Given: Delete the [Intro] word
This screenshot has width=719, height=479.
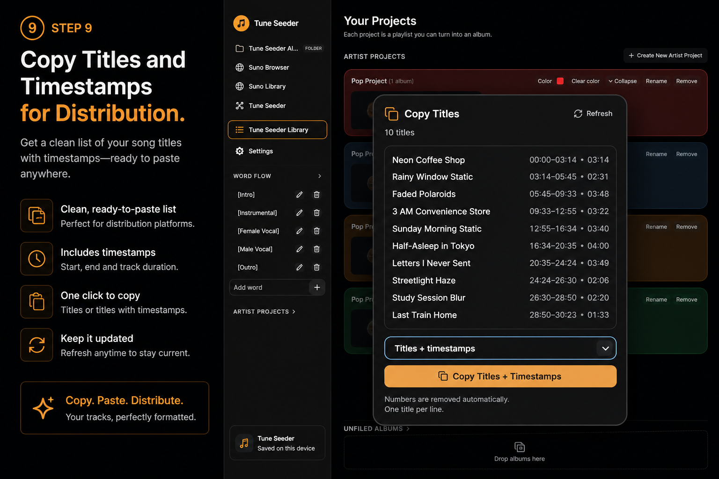Looking at the screenshot, I should (x=317, y=195).
